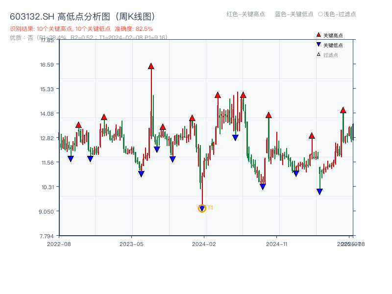Screen dimensions: 392x294
Task: Click the 14.08 y-axis label
Action: coord(47,114)
